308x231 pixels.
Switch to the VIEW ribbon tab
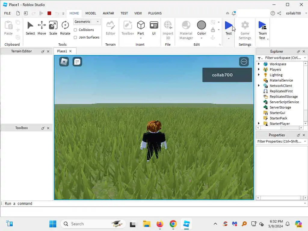(x=138, y=13)
